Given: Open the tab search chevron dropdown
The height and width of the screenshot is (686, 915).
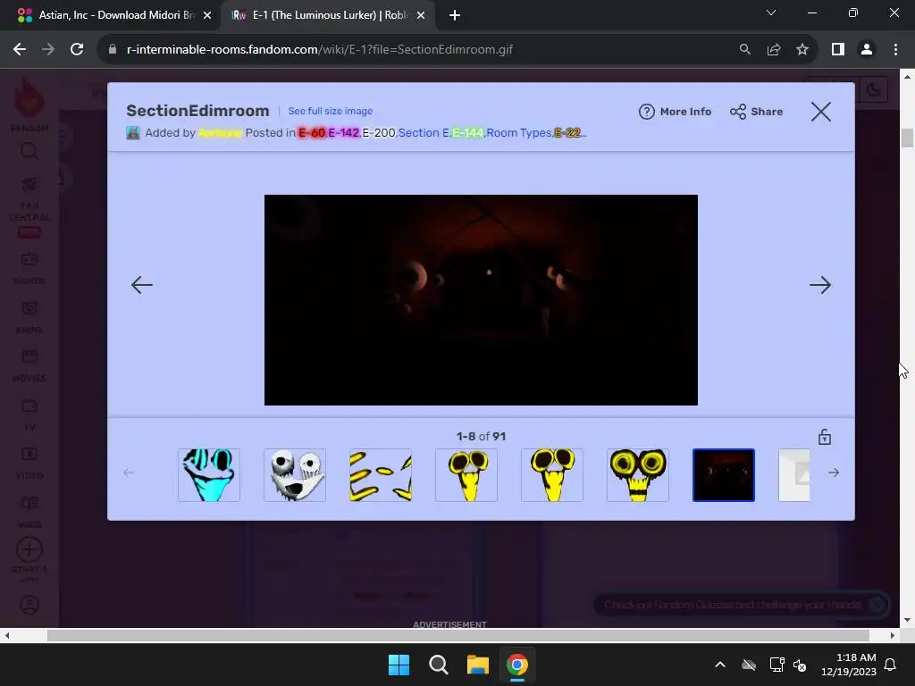Looking at the screenshot, I should [771, 13].
